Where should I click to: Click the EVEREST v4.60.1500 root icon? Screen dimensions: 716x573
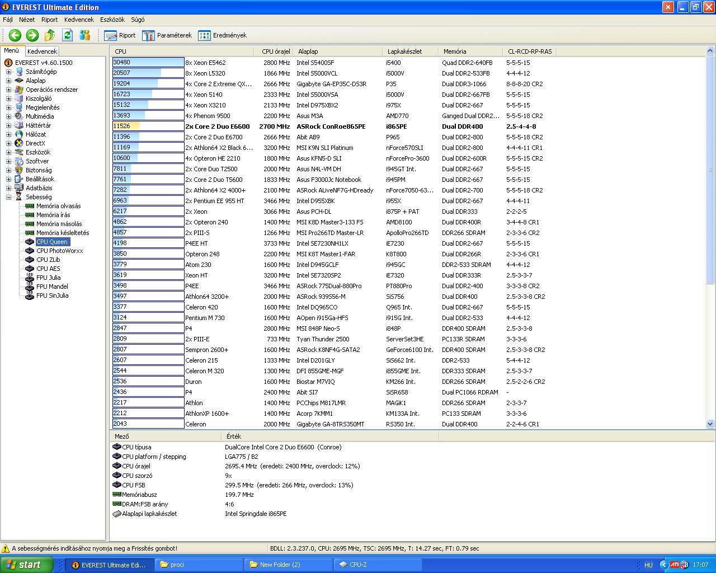8,63
